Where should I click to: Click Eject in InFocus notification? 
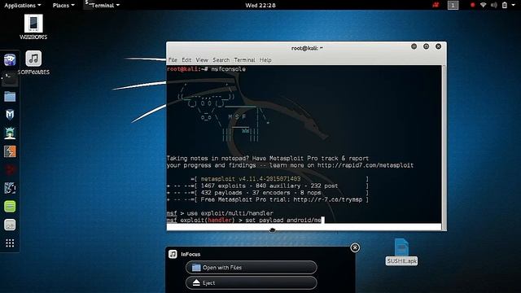[x=252, y=282]
